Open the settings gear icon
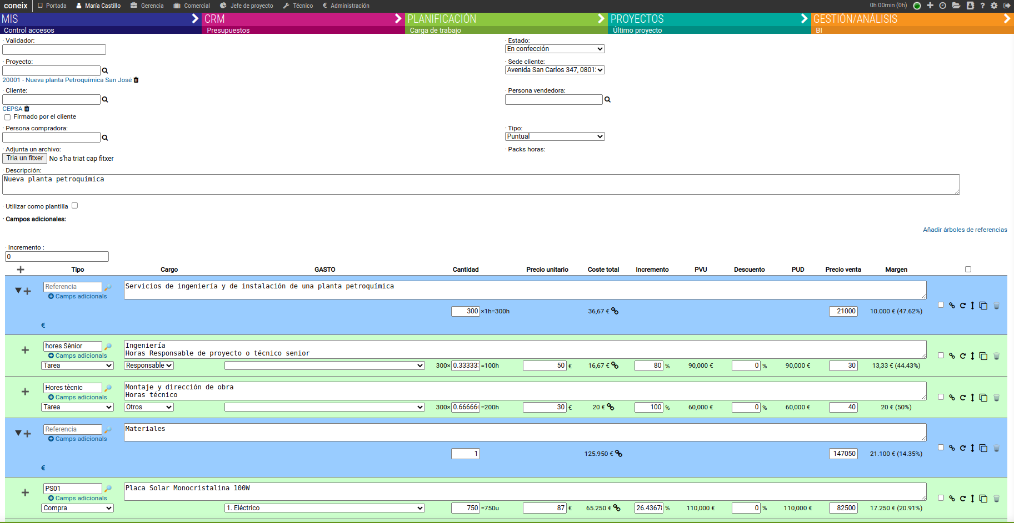Viewport: 1014px width, 523px height. coord(994,6)
